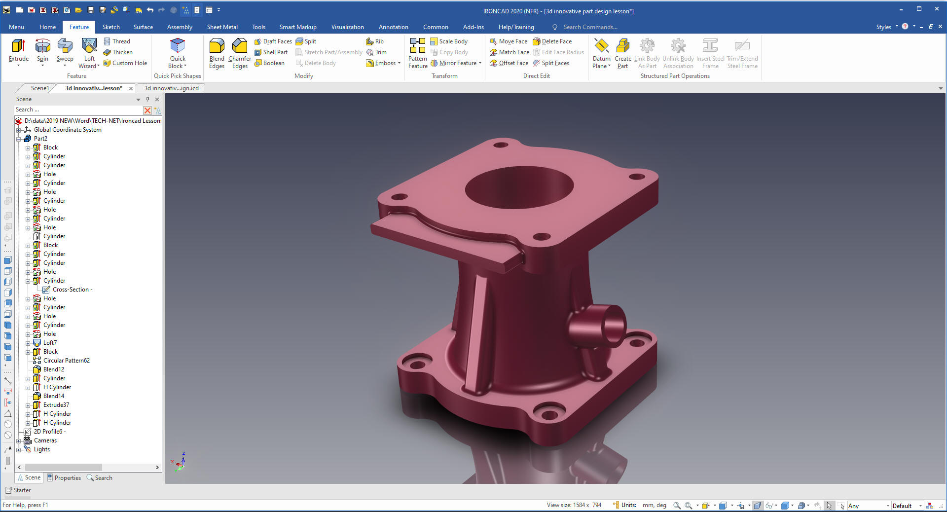Open the Datum Plane dropdown
Viewport: 947px width, 512px height.
[x=601, y=66]
